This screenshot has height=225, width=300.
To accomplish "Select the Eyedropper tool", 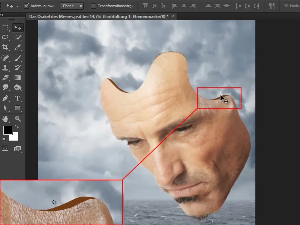I will 18,47.
